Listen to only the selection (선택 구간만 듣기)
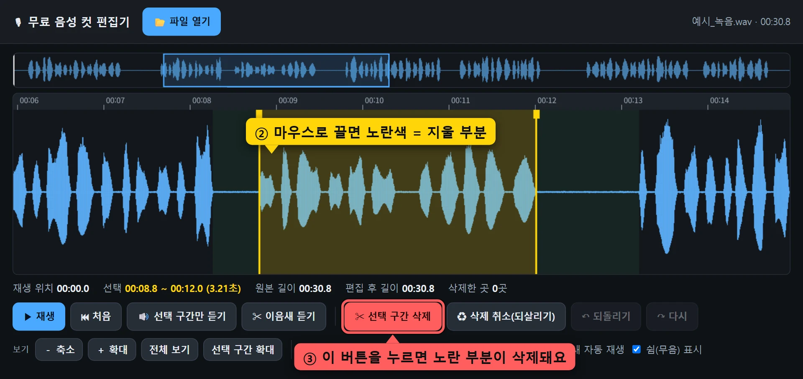This screenshot has height=379, width=803. pyautogui.click(x=182, y=316)
